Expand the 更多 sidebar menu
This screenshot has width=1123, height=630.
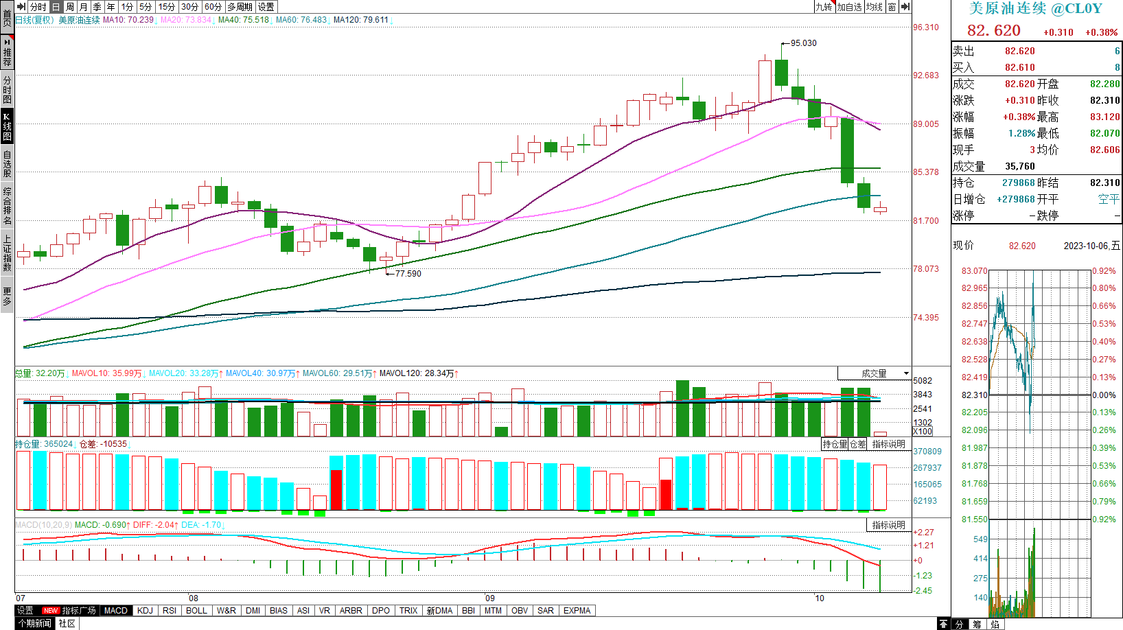click(7, 296)
